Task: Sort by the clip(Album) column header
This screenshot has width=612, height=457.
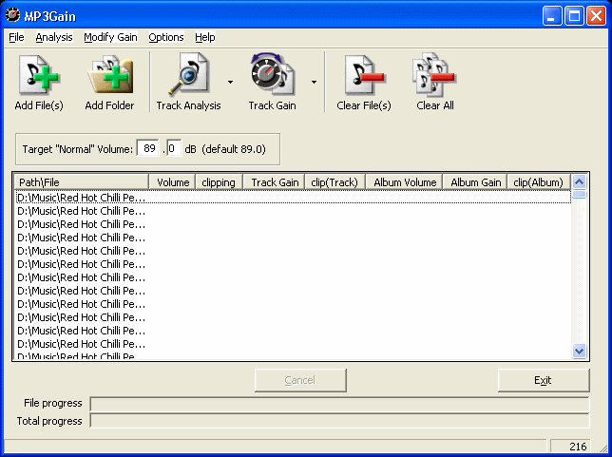Action: pos(539,182)
